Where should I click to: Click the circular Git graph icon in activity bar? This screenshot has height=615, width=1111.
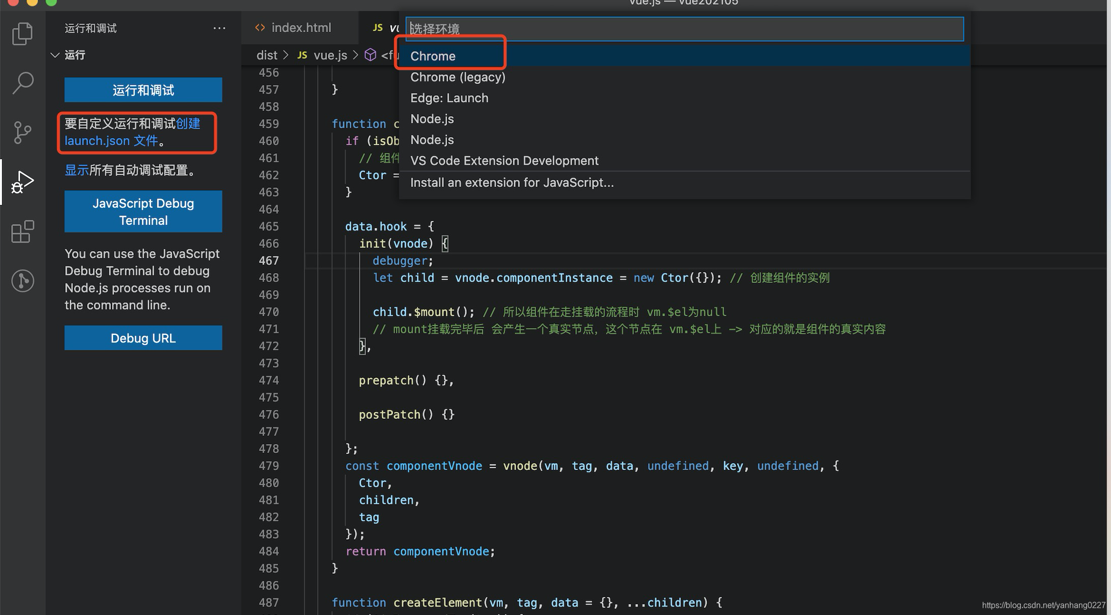(x=22, y=281)
